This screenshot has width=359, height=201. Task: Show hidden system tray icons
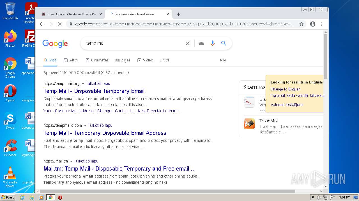point(313,197)
